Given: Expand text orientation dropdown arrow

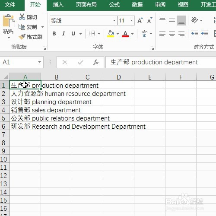Looking at the screenshot, I should coord(201,20).
